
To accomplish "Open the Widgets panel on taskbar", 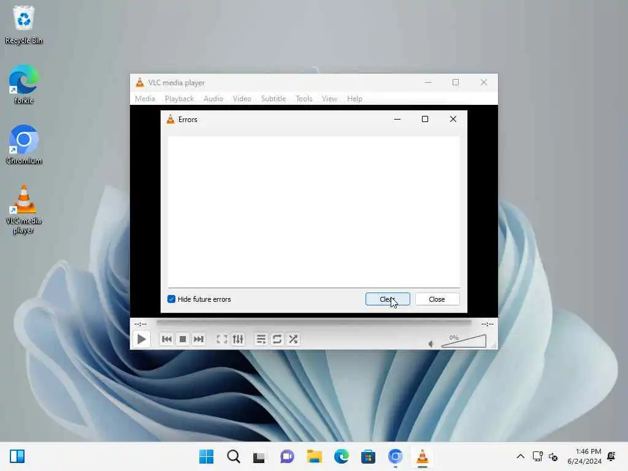I will click(17, 456).
